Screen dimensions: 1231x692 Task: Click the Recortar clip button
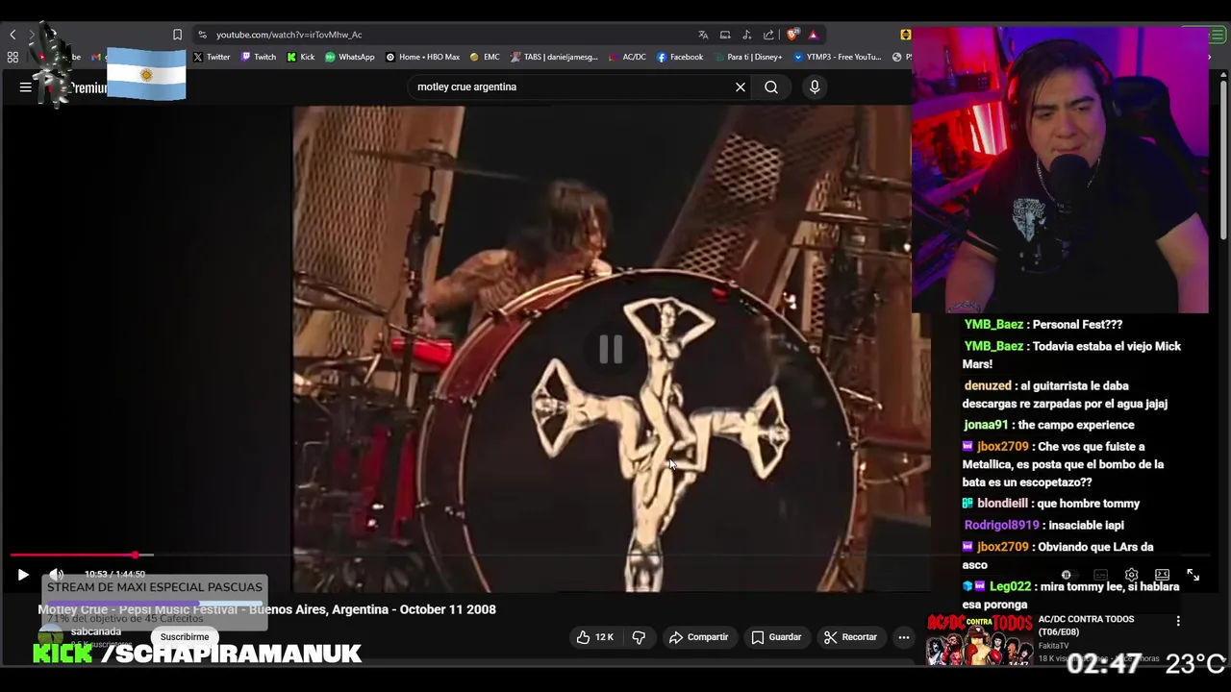point(851,637)
